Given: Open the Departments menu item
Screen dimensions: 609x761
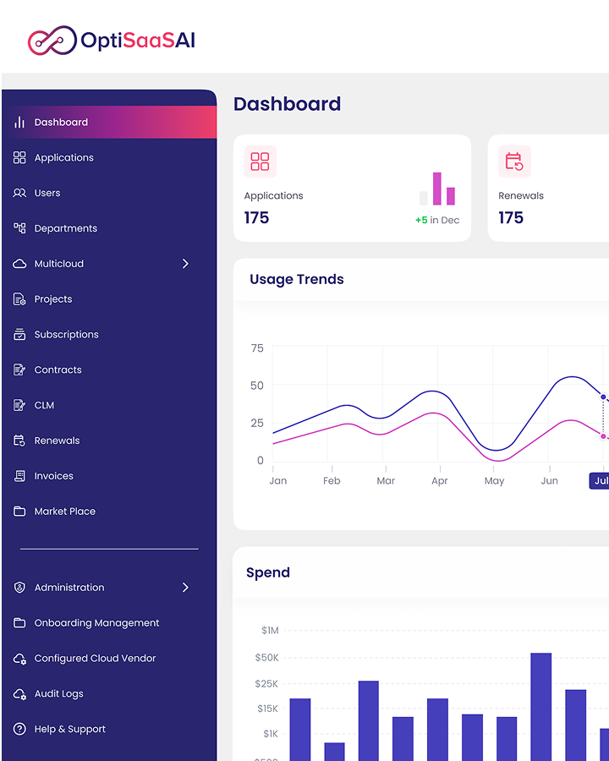Looking at the screenshot, I should [x=109, y=228].
